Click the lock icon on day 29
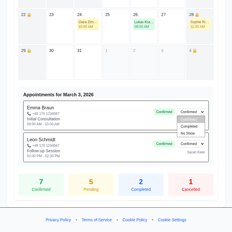The image size is (232, 232). pos(29,51)
